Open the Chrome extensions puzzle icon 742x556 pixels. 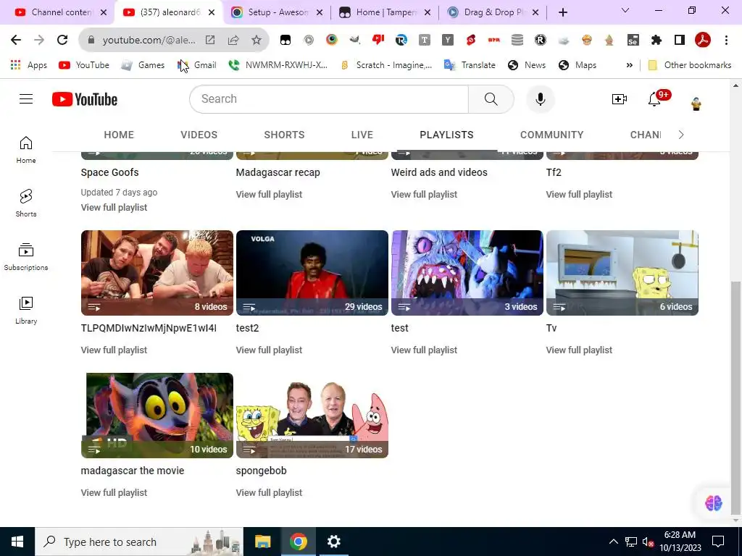coord(656,41)
